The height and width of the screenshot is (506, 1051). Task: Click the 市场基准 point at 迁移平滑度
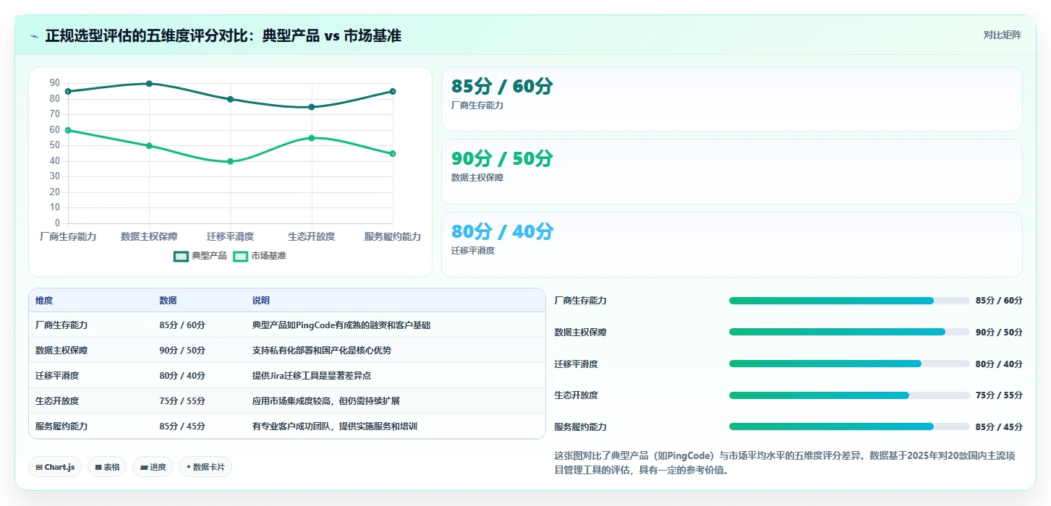coord(230,161)
